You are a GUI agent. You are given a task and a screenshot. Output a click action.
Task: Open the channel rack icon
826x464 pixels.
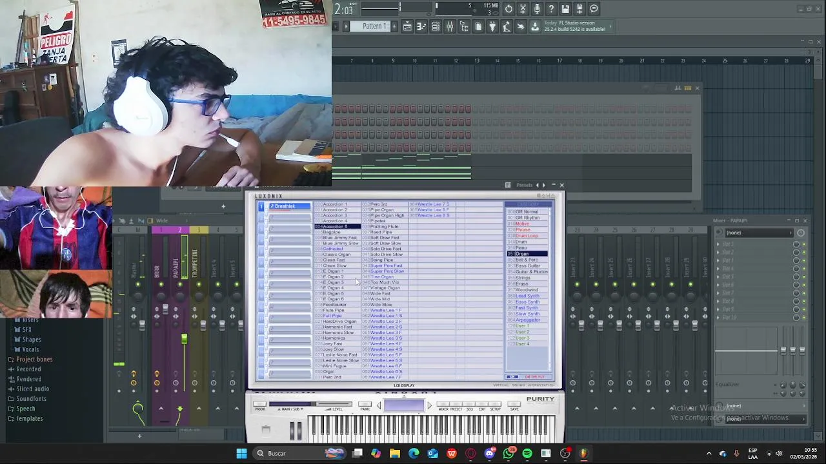(x=436, y=26)
